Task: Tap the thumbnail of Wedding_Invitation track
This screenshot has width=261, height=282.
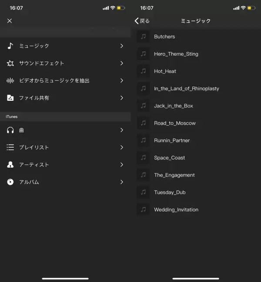Action: pos(143,209)
